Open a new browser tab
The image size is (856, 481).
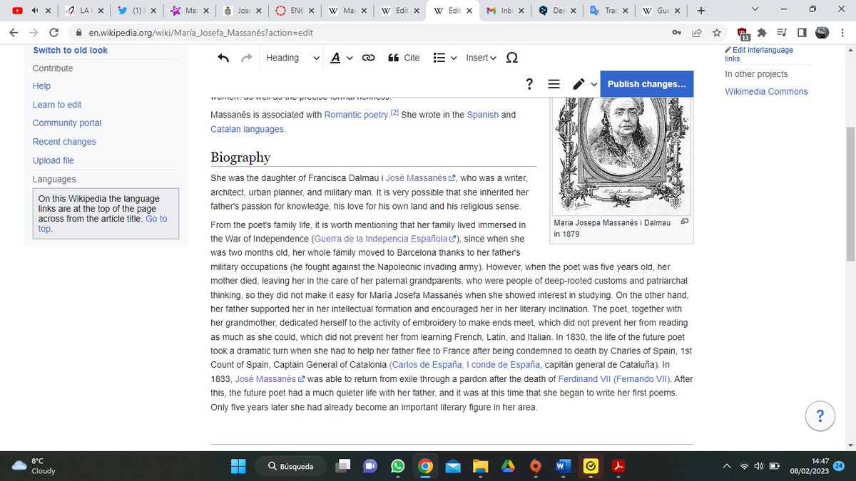click(700, 11)
